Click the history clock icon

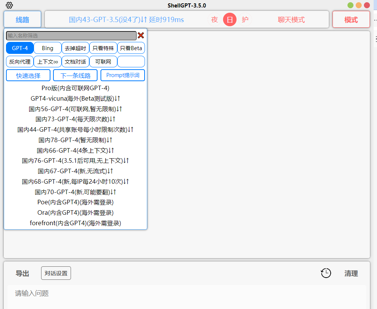(325, 273)
